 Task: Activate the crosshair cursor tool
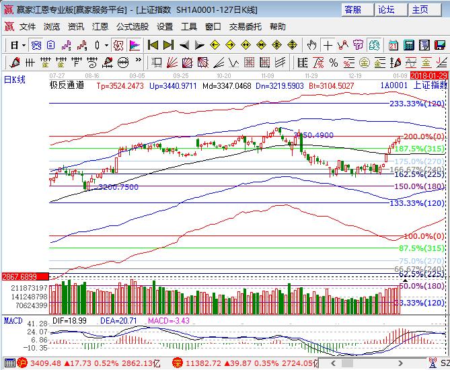coord(328,45)
